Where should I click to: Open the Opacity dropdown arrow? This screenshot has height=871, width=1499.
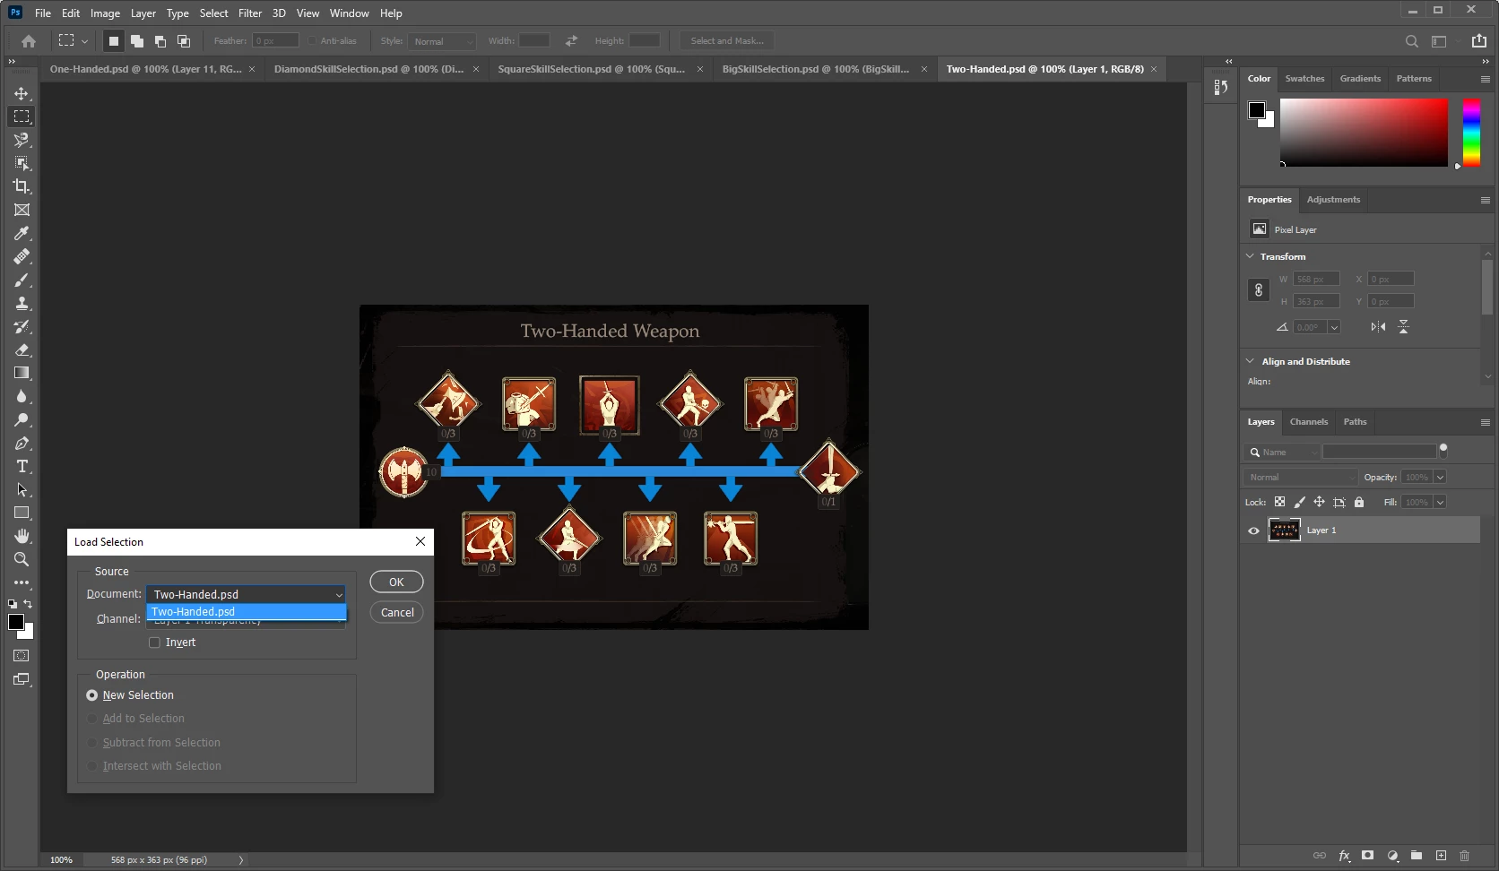point(1440,478)
